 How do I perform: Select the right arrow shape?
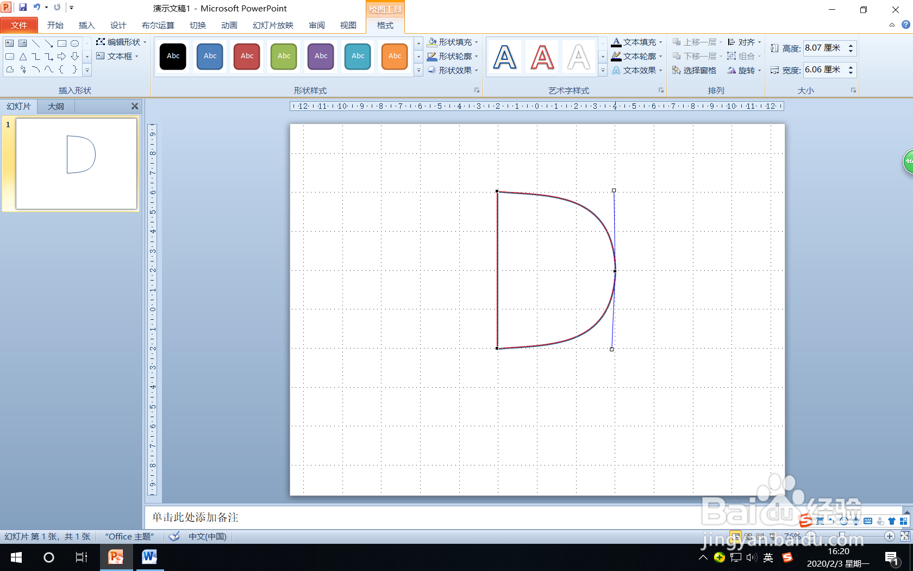(x=62, y=57)
